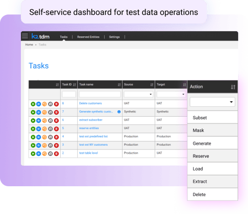Pause the Delete customers task
Viewport: 248px width, 214px height.
[39, 104]
